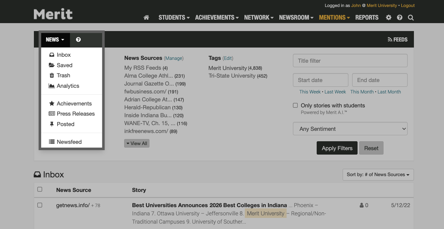
Task: Enable Only stories with students filter
Action: (x=295, y=105)
